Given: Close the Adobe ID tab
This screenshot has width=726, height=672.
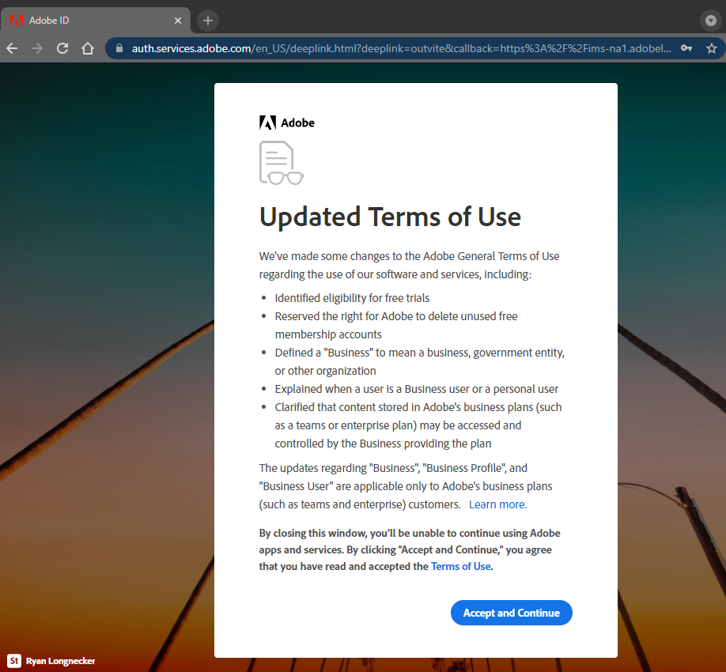Looking at the screenshot, I should [178, 21].
